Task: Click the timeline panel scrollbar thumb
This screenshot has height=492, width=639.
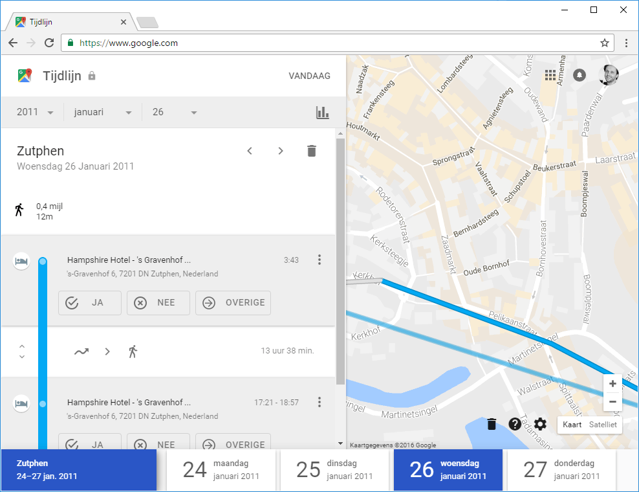Action: coord(340,261)
